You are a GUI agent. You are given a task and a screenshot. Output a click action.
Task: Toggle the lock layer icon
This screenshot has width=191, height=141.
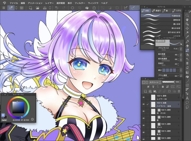point(163,87)
